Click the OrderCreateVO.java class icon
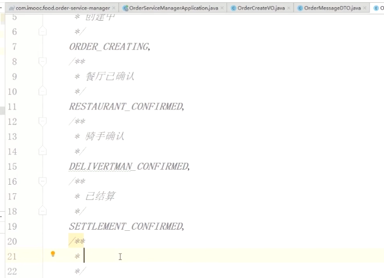 [x=233, y=8]
